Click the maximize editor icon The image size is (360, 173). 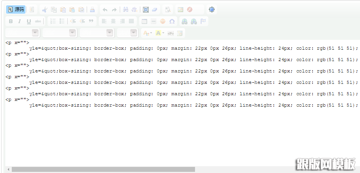212,9
